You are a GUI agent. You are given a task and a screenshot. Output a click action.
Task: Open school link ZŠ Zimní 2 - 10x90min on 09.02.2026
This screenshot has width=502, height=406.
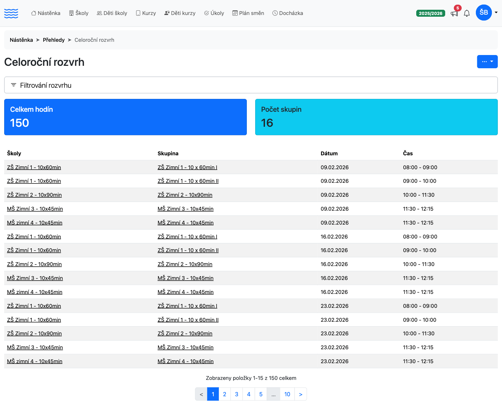(x=35, y=195)
